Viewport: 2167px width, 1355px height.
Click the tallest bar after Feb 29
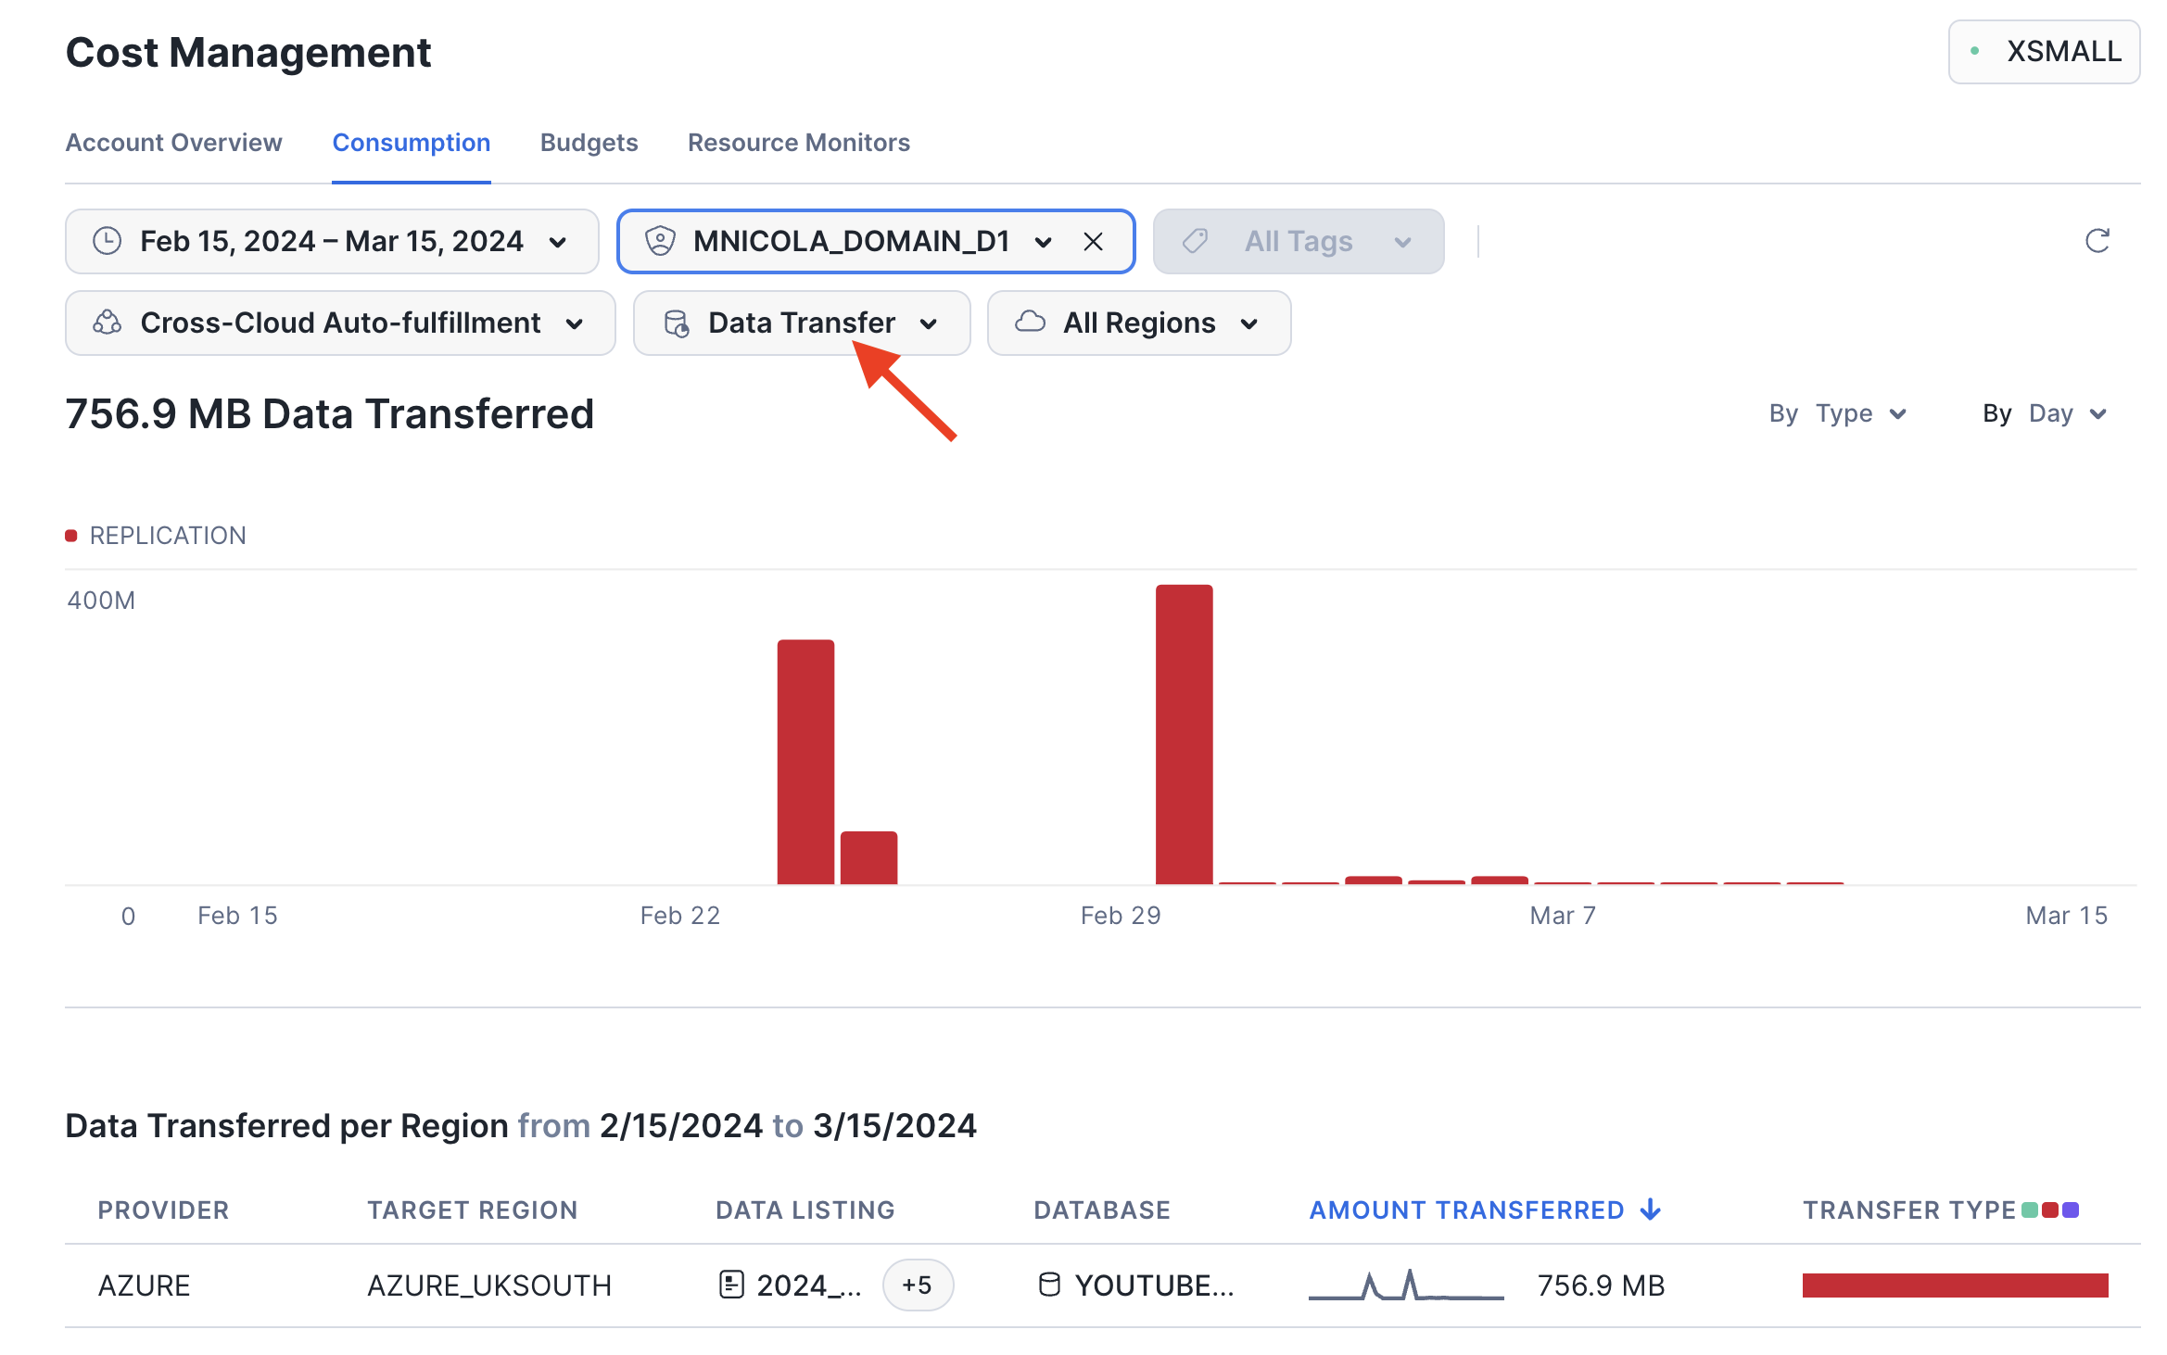click(1184, 734)
